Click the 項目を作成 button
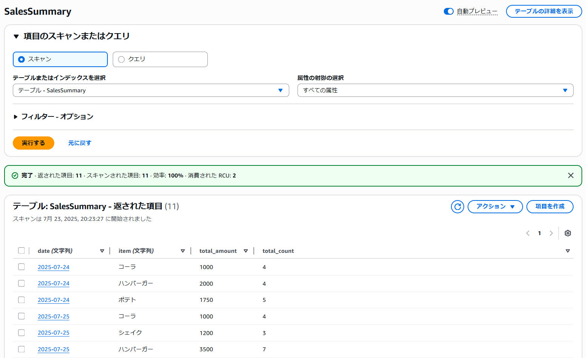 coord(550,207)
